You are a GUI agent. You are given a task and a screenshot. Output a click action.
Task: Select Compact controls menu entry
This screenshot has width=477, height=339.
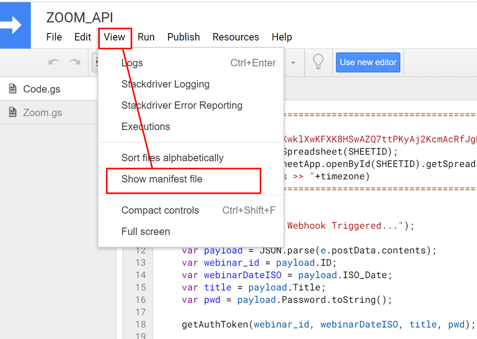[191, 210]
